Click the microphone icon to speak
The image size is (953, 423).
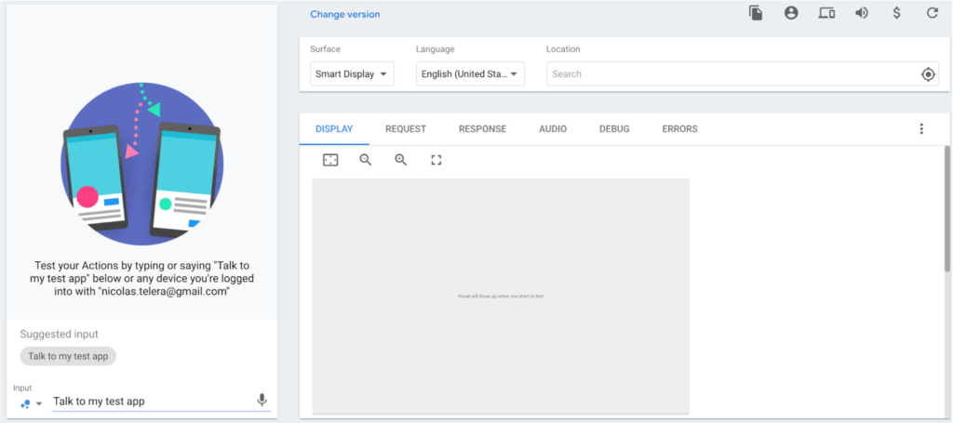262,400
